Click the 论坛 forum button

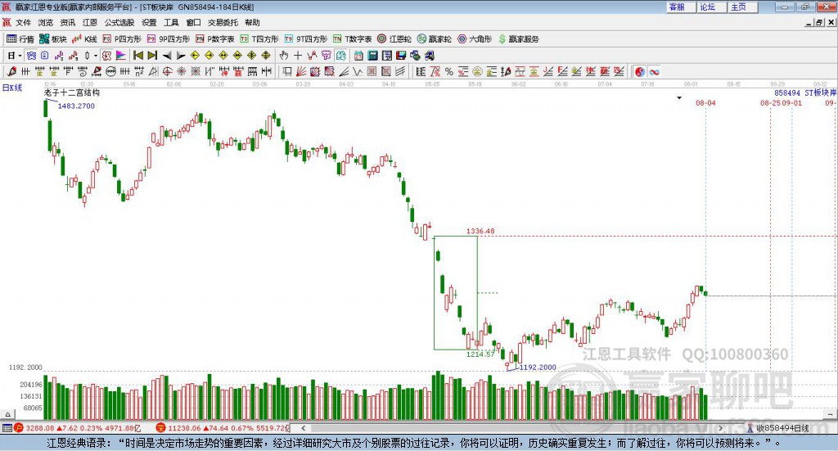click(x=712, y=7)
